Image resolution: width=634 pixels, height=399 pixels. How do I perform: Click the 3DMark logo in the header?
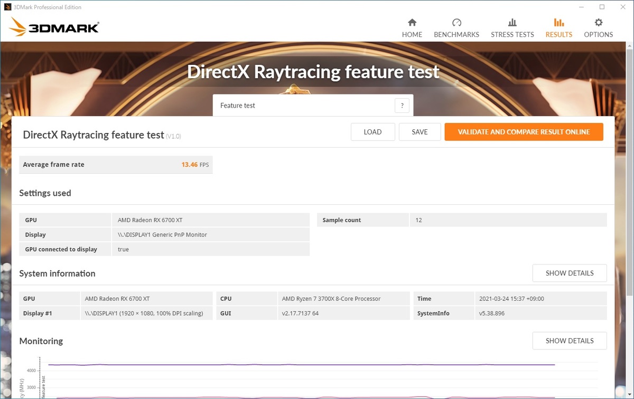(54, 27)
